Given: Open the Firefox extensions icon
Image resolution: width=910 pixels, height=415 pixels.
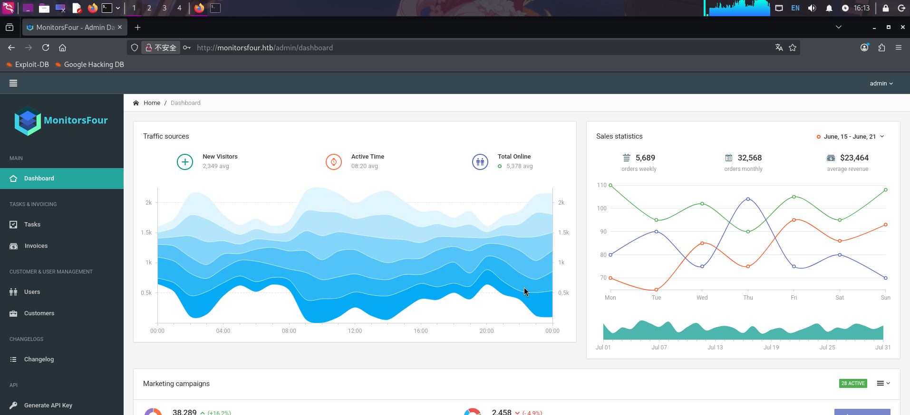Looking at the screenshot, I should click(881, 47).
